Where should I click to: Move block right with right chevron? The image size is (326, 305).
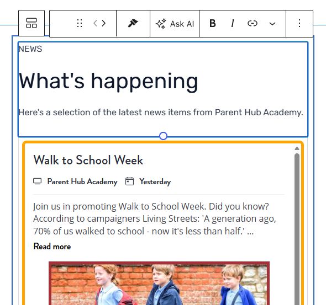click(x=104, y=23)
